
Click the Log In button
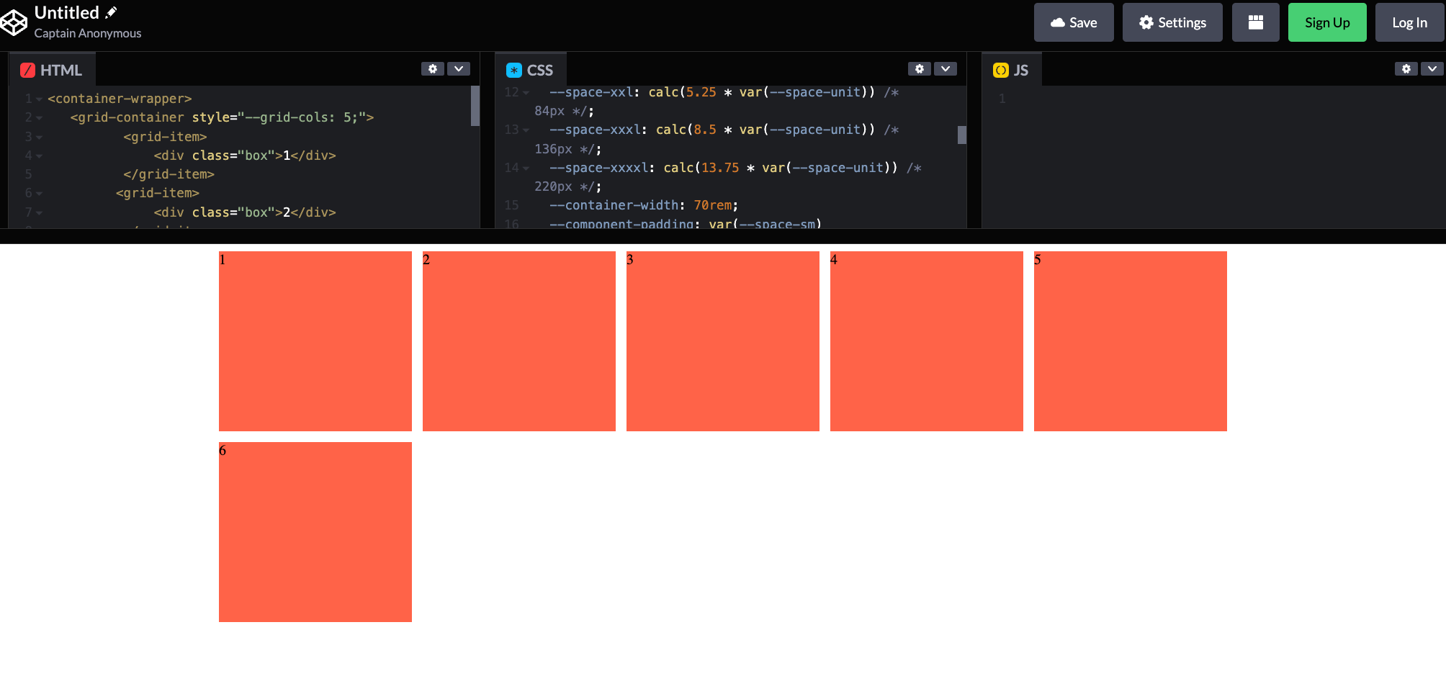click(1409, 22)
